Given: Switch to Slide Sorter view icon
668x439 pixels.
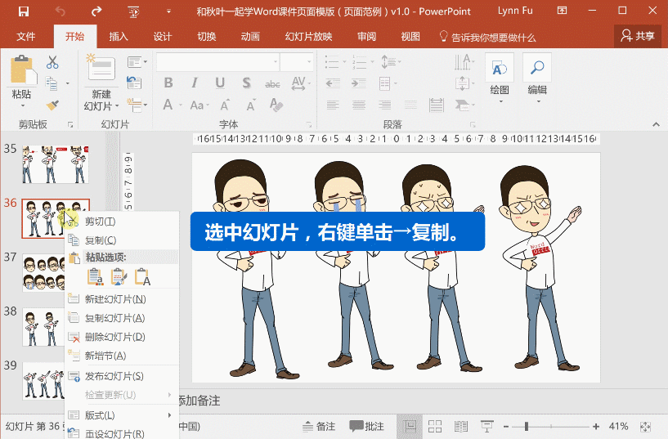Looking at the screenshot, I should click(x=435, y=426).
